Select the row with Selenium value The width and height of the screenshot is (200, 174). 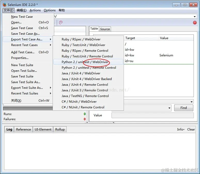point(159,55)
